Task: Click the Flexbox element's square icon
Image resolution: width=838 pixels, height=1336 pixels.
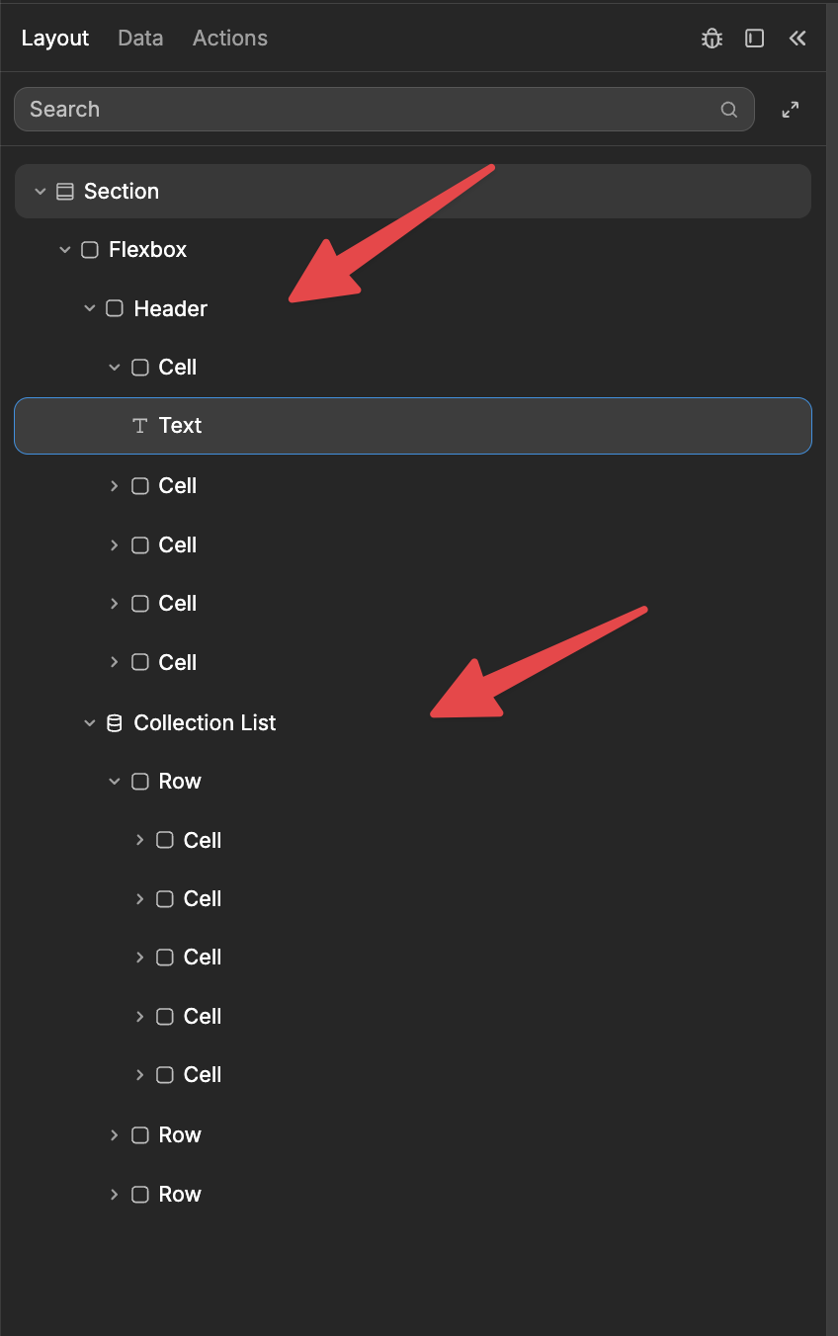Action: coord(89,249)
